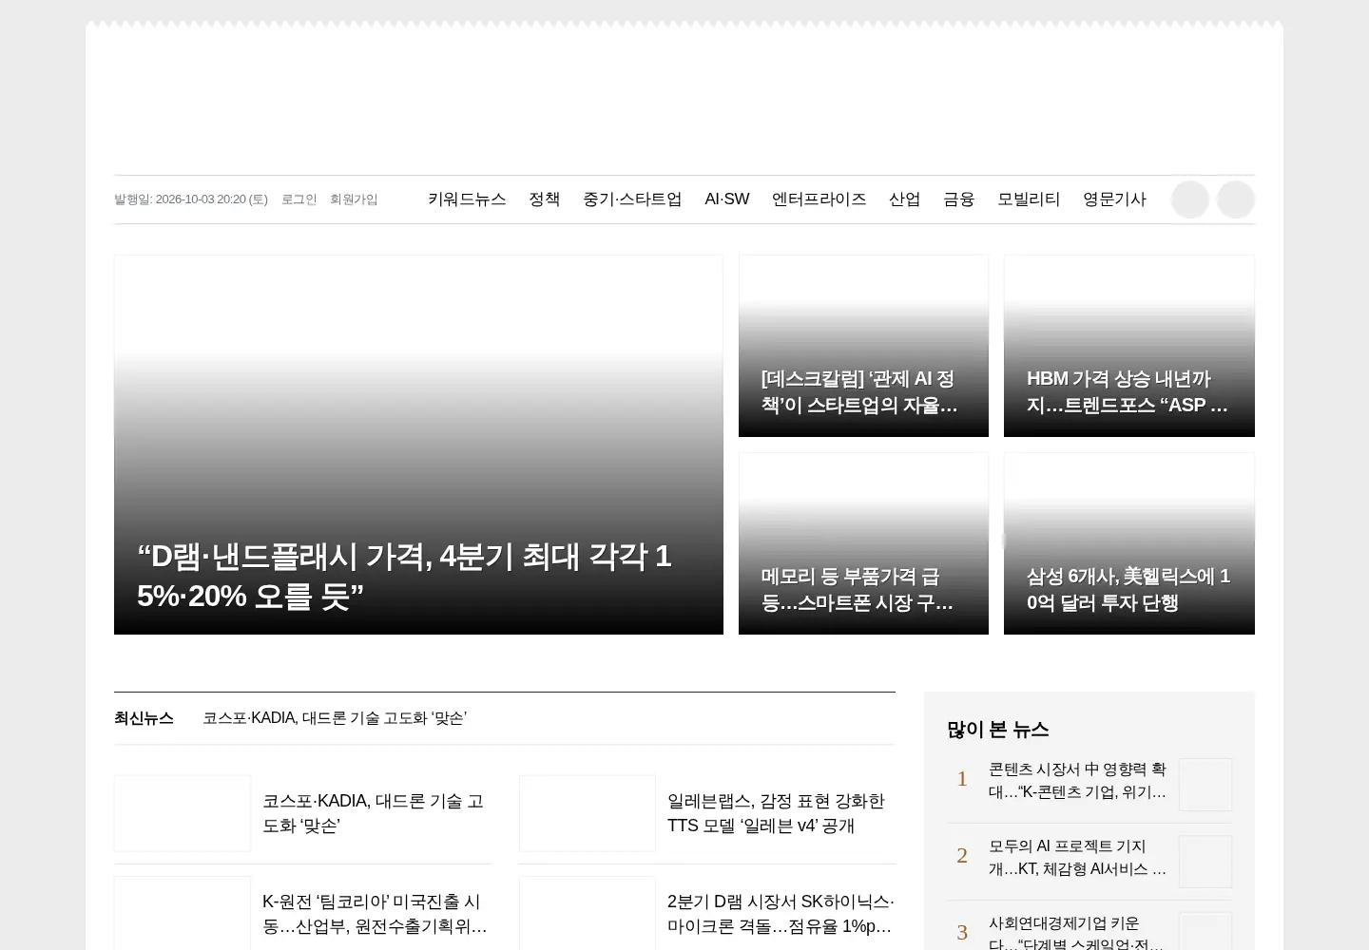Open 메모리 등 부품가격 급등 article
The width and height of the screenshot is (1369, 950).
pos(863,543)
